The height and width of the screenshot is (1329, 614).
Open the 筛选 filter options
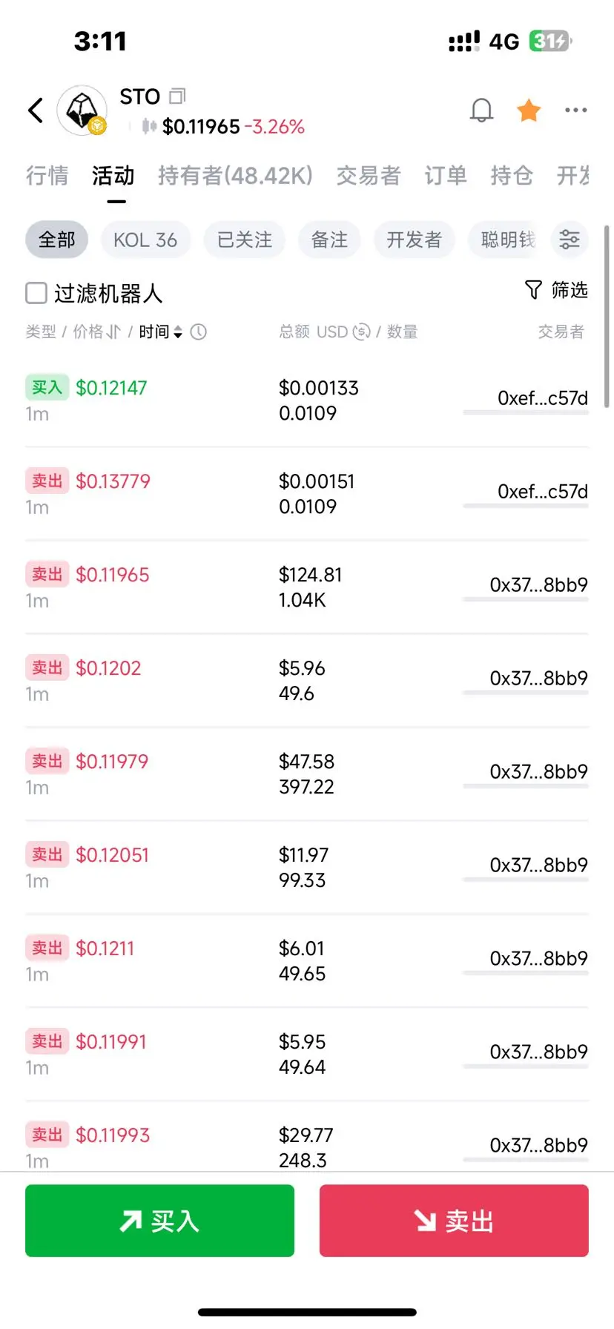click(x=556, y=290)
